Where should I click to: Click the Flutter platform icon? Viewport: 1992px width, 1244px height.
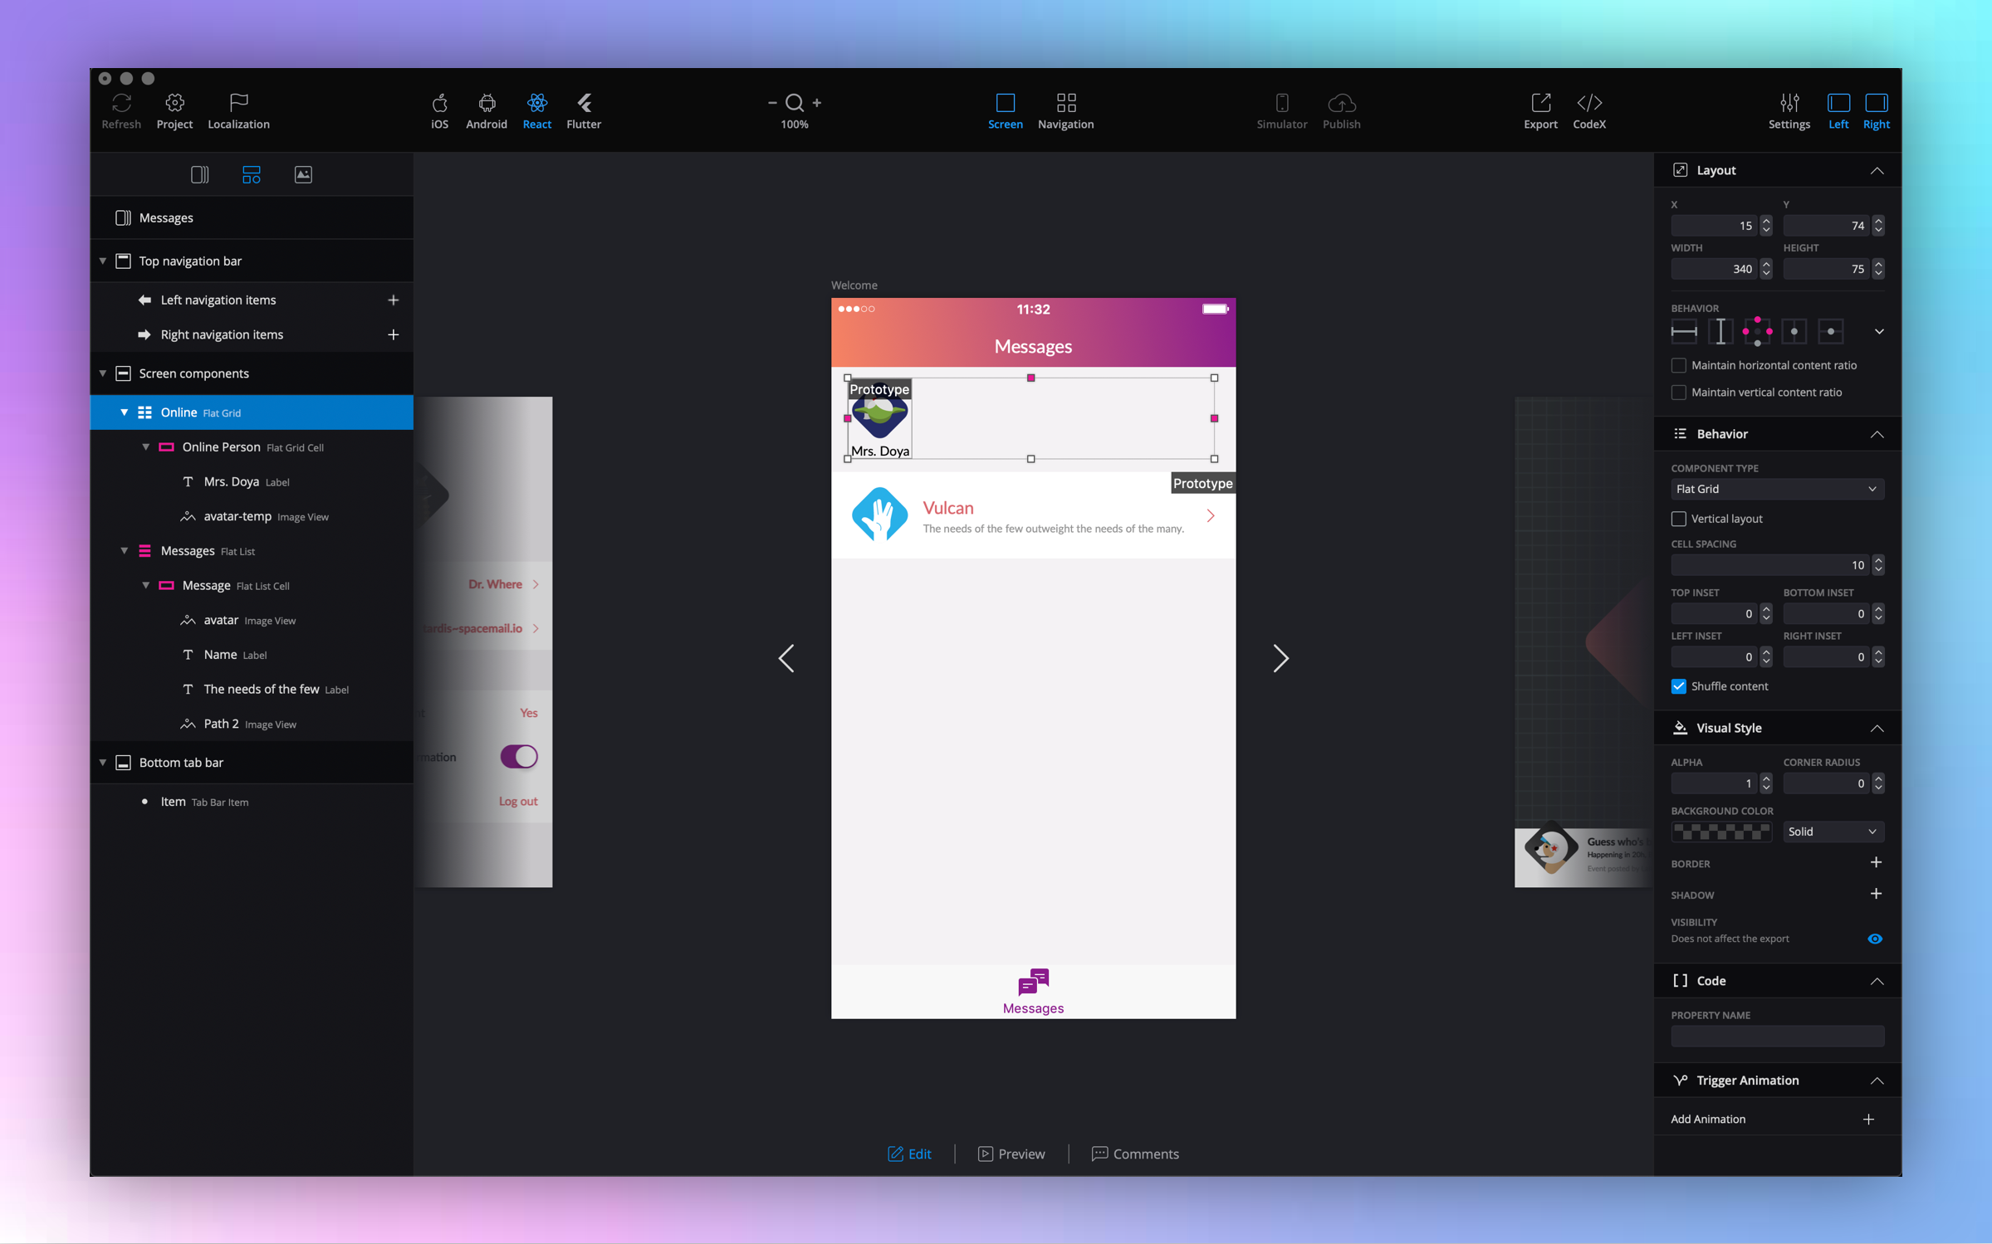(584, 103)
